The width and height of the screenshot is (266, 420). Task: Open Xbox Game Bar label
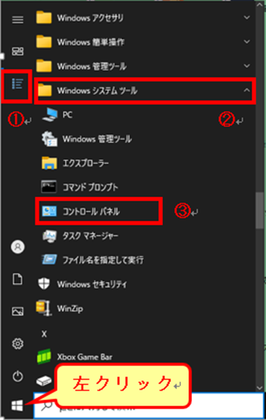tap(84, 357)
